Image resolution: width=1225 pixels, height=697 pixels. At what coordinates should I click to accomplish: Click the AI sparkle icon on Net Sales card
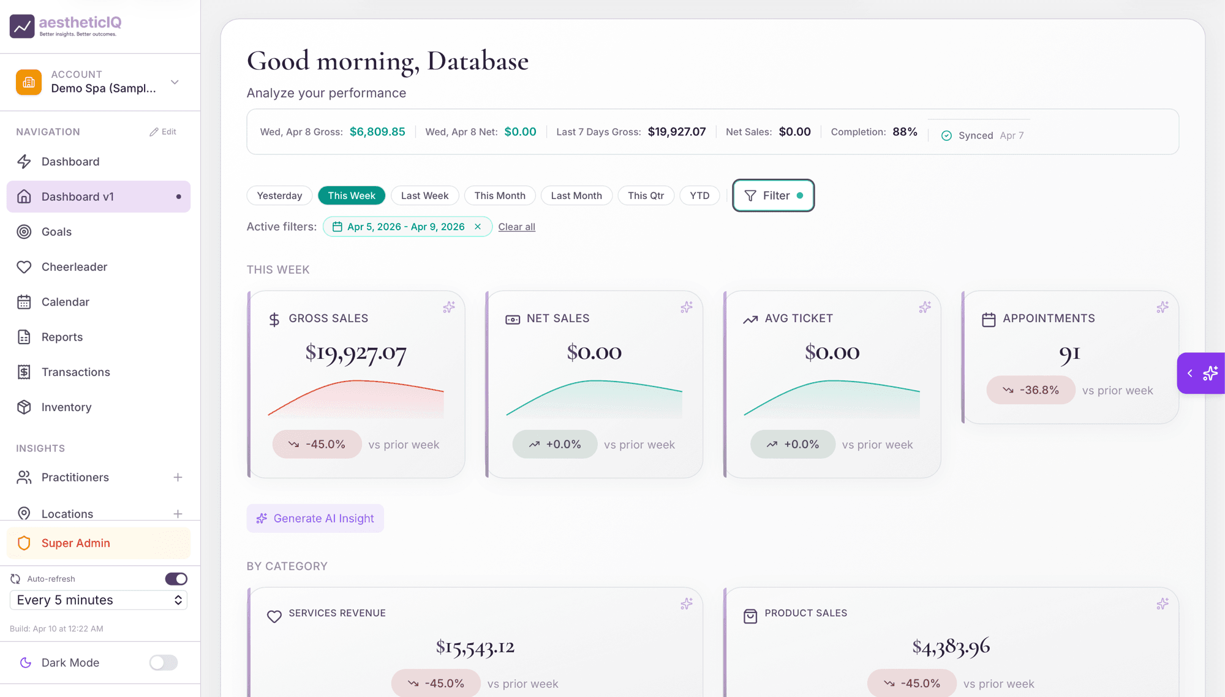click(x=687, y=307)
